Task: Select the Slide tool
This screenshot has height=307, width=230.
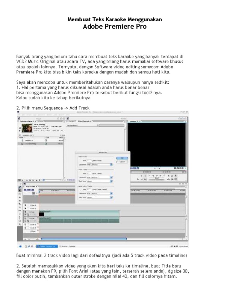Action: [x=20, y=214]
